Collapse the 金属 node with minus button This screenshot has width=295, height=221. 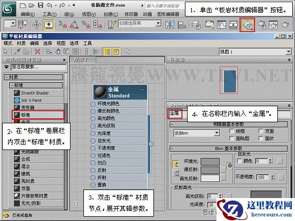click(142, 89)
